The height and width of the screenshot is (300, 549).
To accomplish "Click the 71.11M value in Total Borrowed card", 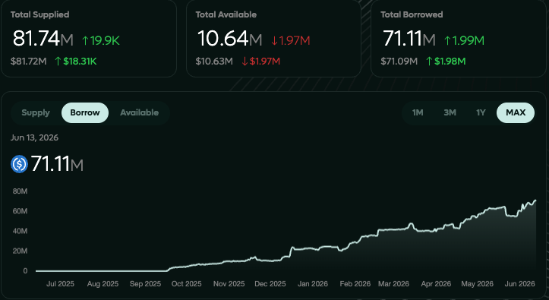I will (409, 39).
